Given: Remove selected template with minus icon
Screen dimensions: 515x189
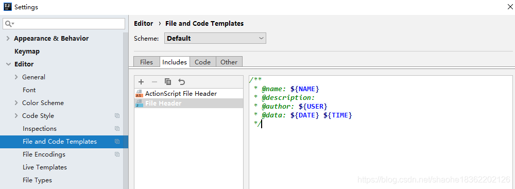Looking at the screenshot, I should 154,82.
